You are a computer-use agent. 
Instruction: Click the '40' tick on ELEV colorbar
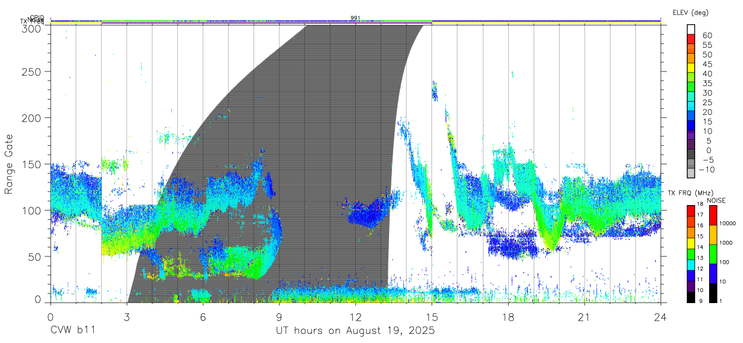pyautogui.click(x=707, y=73)
